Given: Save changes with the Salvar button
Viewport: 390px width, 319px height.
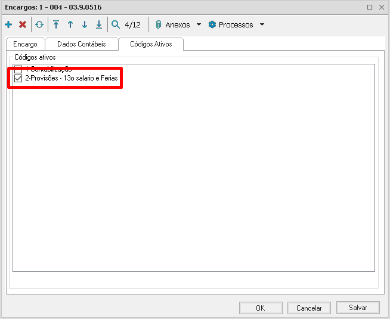Looking at the screenshot, I should pos(358,308).
